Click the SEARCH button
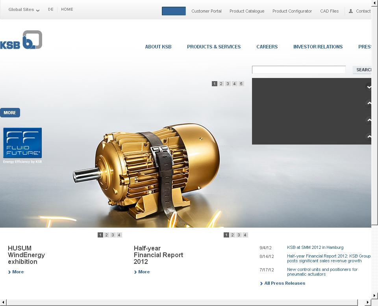 point(362,70)
